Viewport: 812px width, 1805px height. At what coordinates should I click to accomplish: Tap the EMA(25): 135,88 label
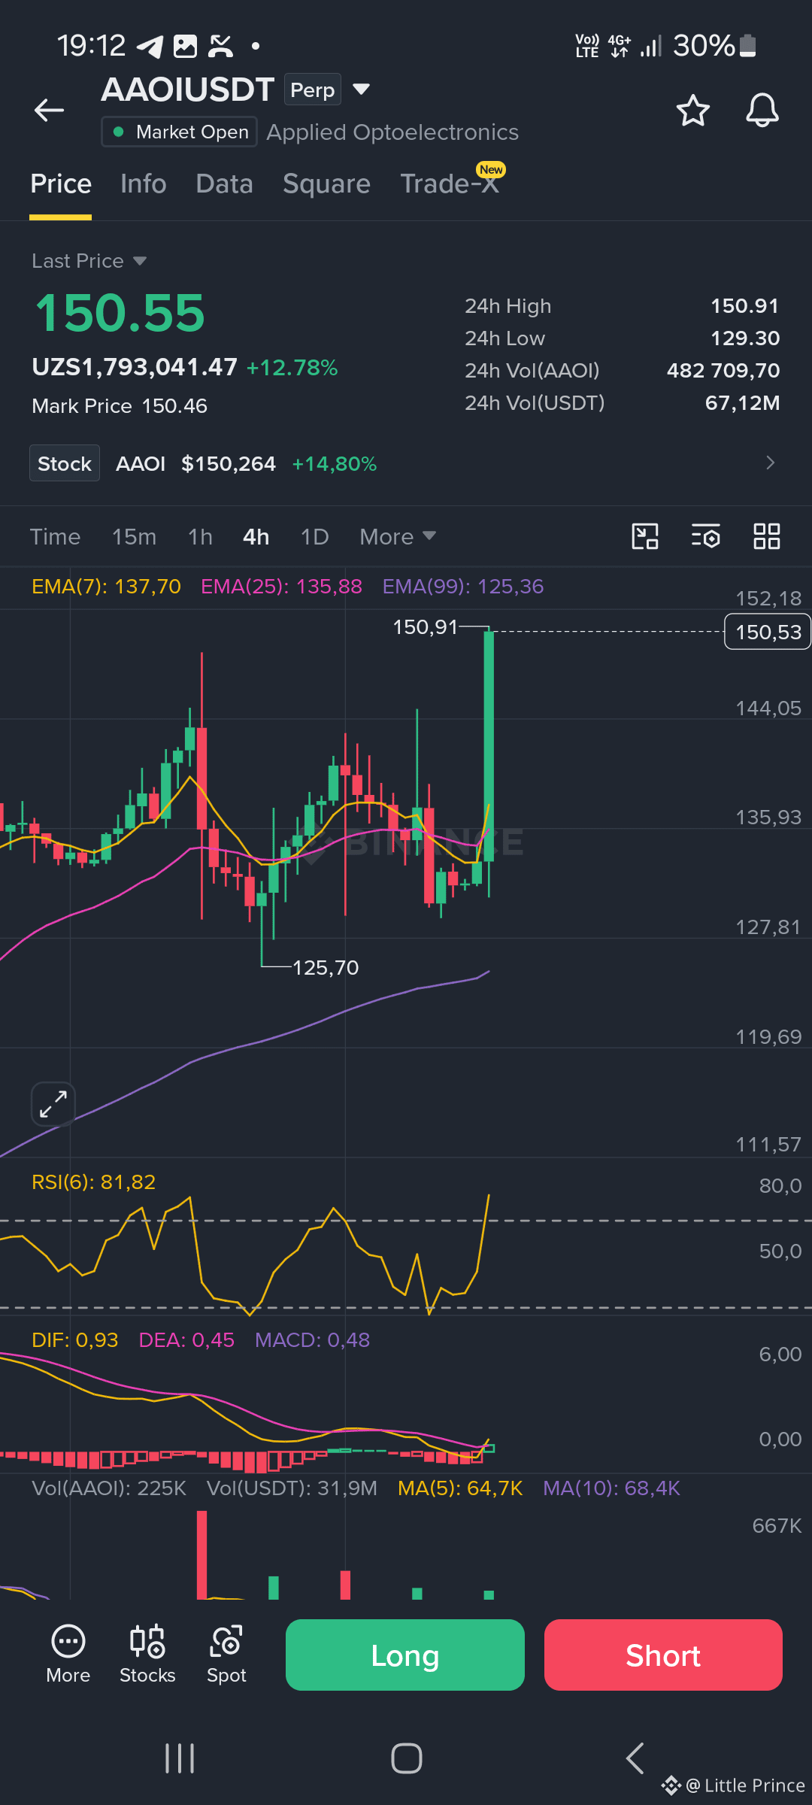click(281, 586)
